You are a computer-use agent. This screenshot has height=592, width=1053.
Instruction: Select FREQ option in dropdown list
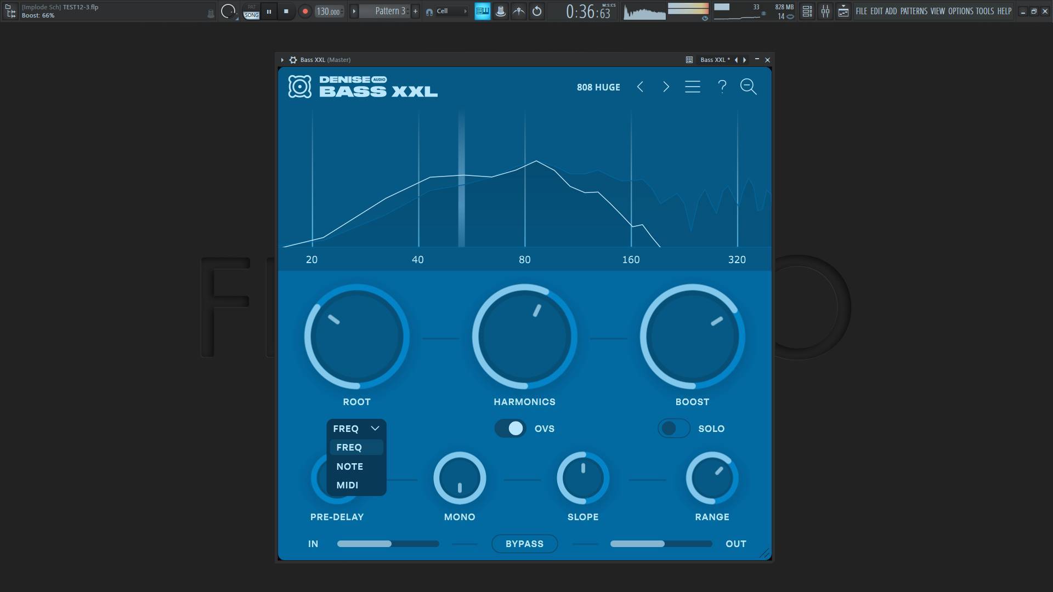(356, 447)
